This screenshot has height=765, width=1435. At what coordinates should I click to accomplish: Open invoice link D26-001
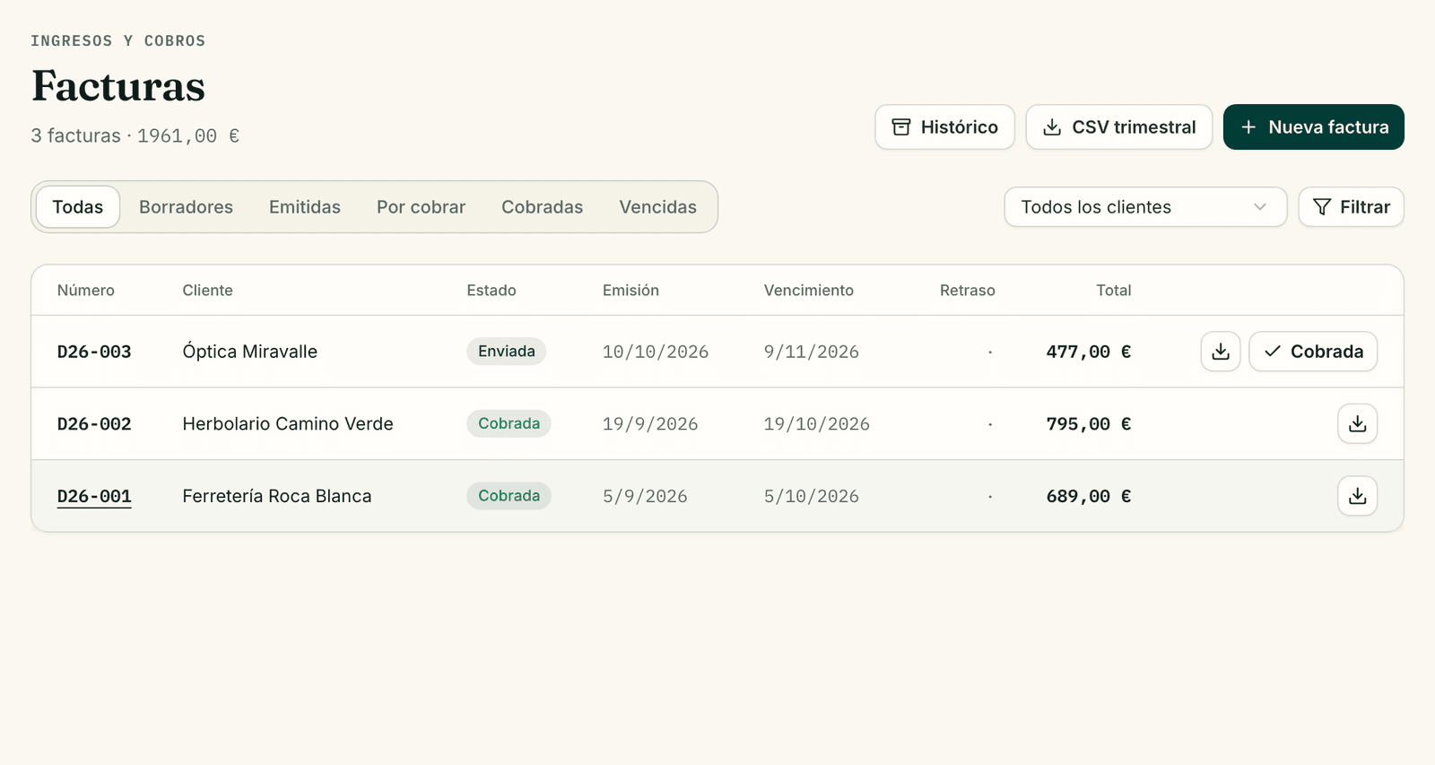(94, 496)
